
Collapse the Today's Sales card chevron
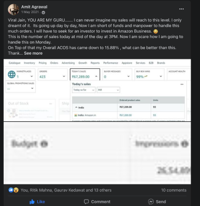click(96, 76)
